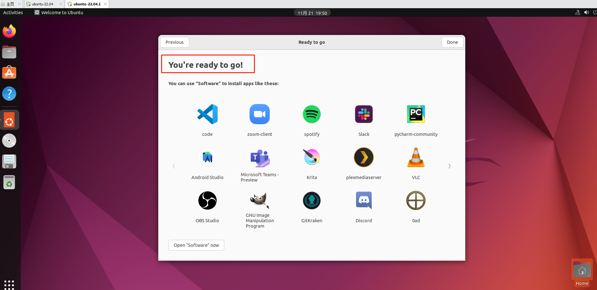
Task: Click the text editor dock icon
Action: click(x=9, y=161)
